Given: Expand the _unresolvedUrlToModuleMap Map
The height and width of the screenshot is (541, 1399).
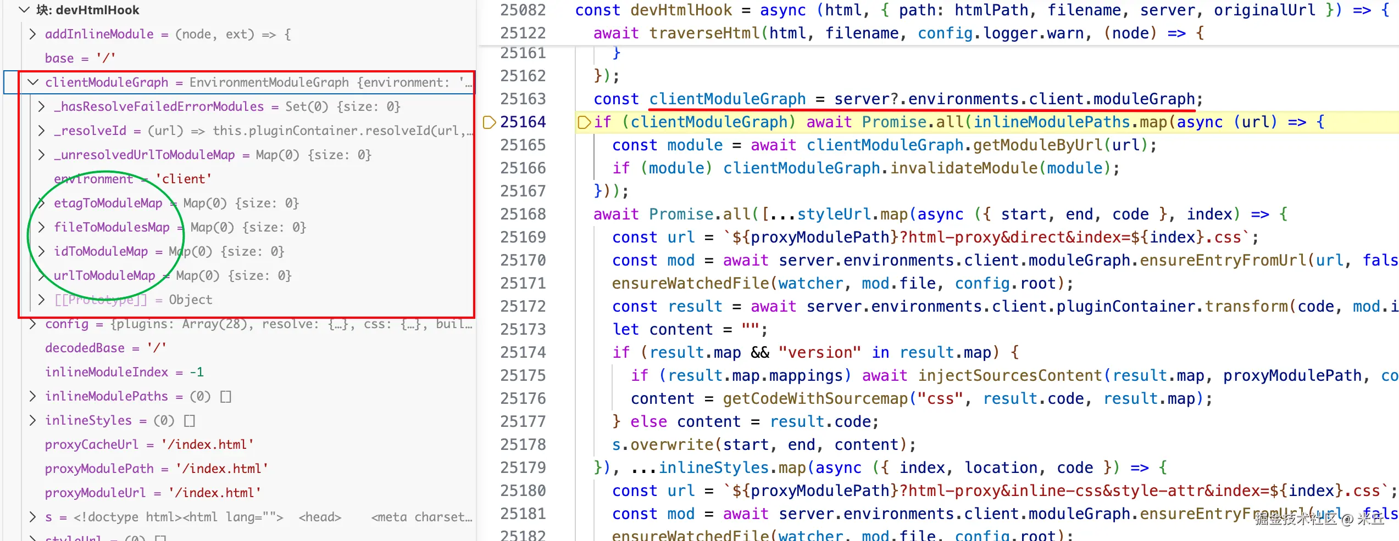Looking at the screenshot, I should click(x=42, y=155).
